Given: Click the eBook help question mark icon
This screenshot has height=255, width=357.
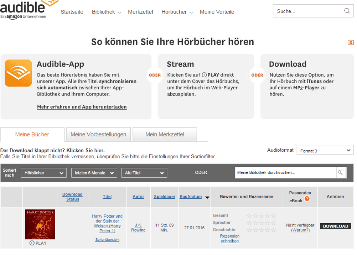Looking at the screenshot, I should (x=307, y=198).
